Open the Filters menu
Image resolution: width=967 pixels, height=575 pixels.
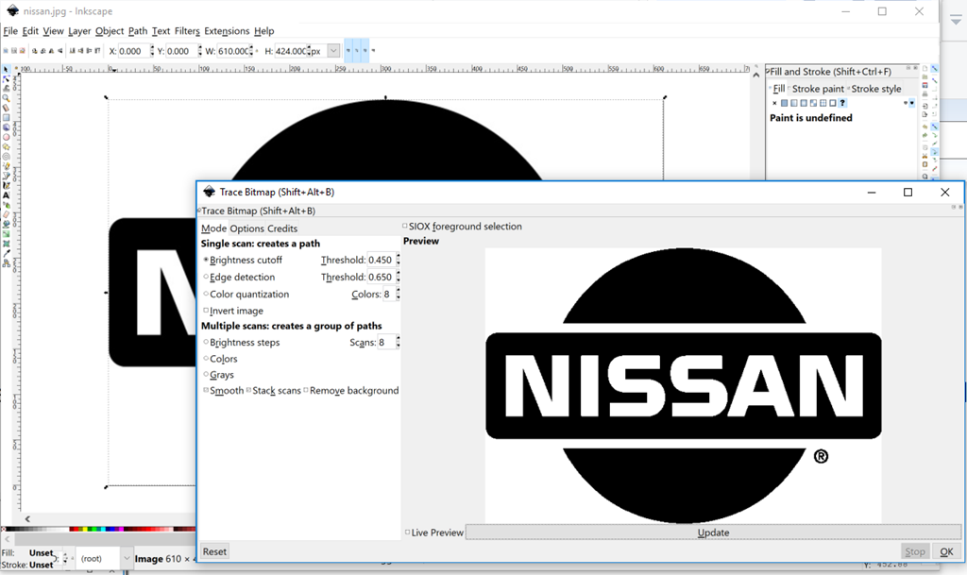[187, 31]
